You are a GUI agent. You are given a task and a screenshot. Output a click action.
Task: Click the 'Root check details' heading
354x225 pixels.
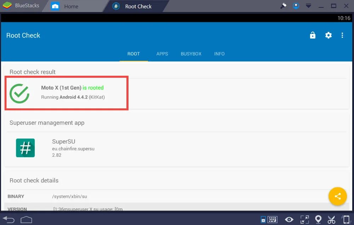[34, 180]
